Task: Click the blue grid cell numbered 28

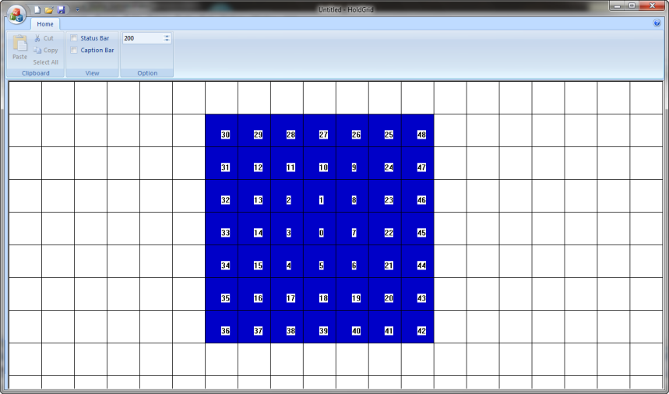Action: coord(287,131)
